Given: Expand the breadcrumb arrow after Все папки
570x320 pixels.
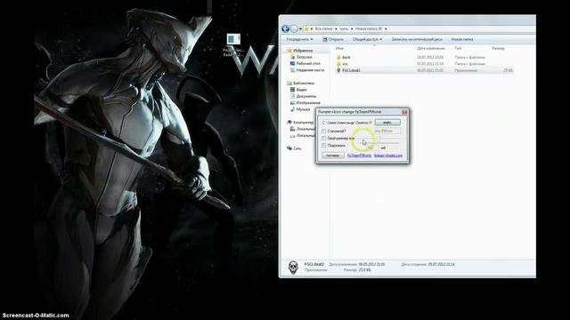Looking at the screenshot, I should tap(336, 28).
